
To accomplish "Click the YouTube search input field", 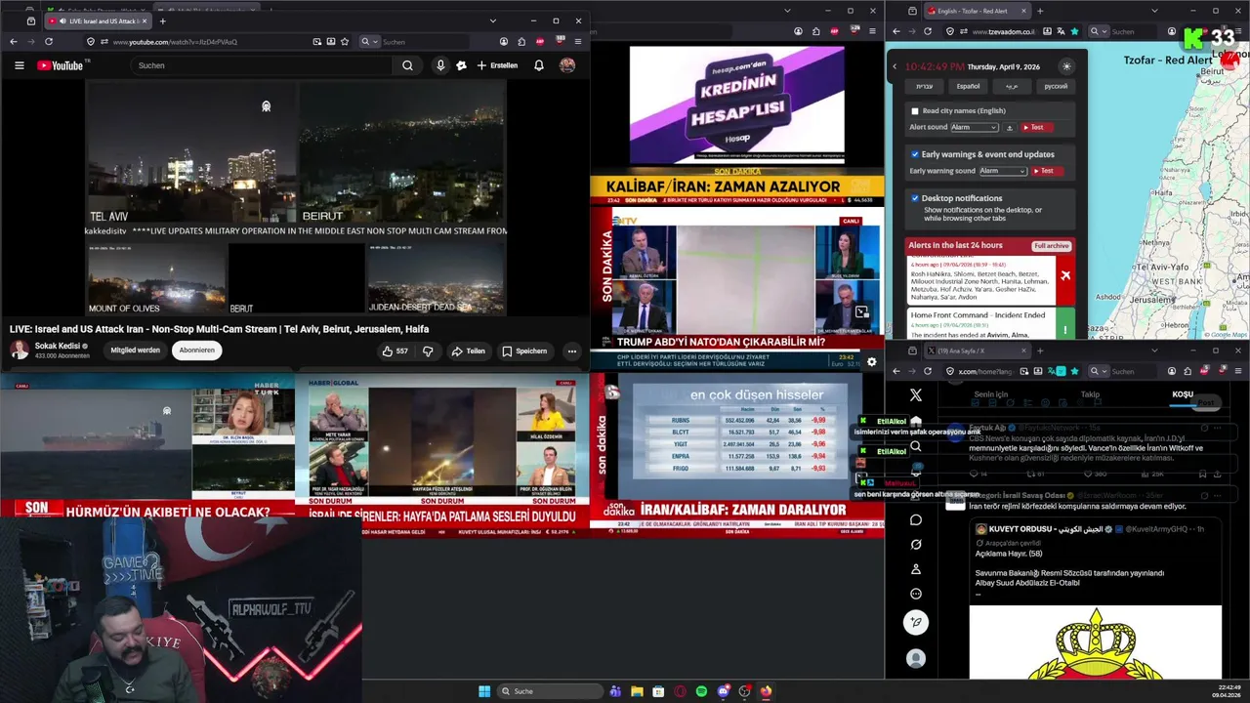I will (262, 65).
